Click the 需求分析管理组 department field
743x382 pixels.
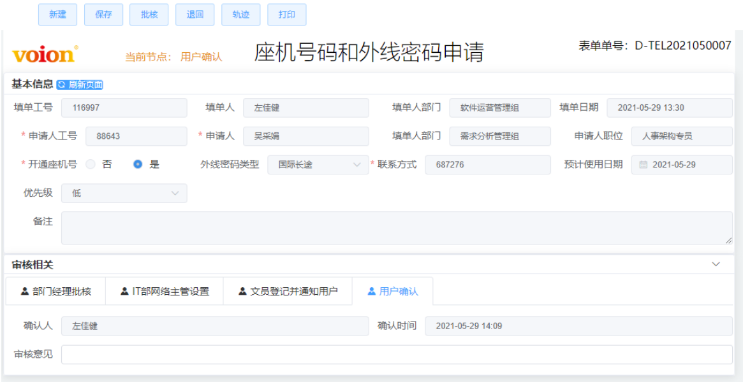(500, 136)
